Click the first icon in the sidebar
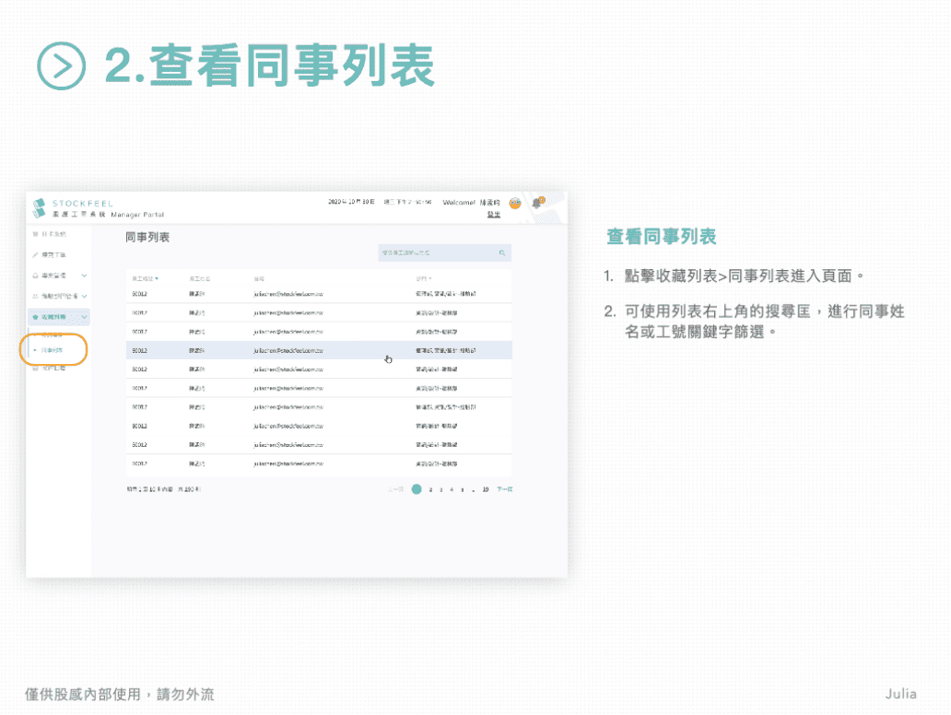The image size is (951, 715). (35, 234)
